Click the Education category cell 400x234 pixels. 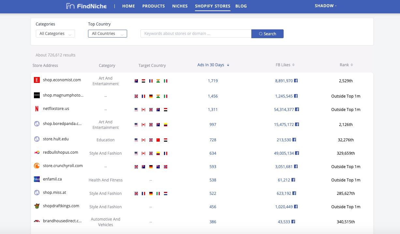(x=106, y=140)
